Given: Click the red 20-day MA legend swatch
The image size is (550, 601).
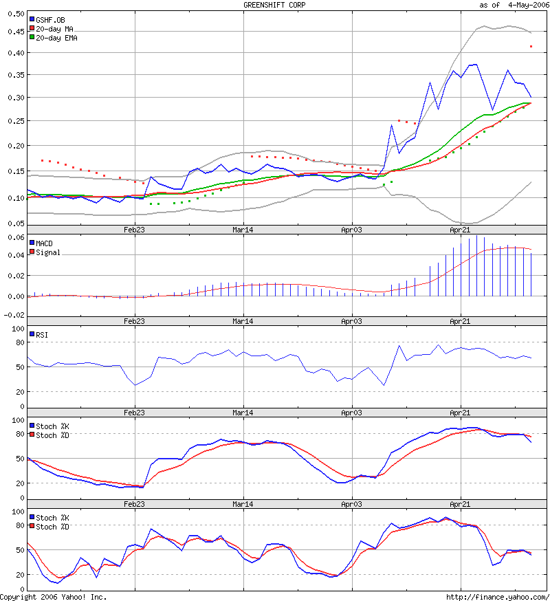Looking at the screenshot, I should 32,29.
